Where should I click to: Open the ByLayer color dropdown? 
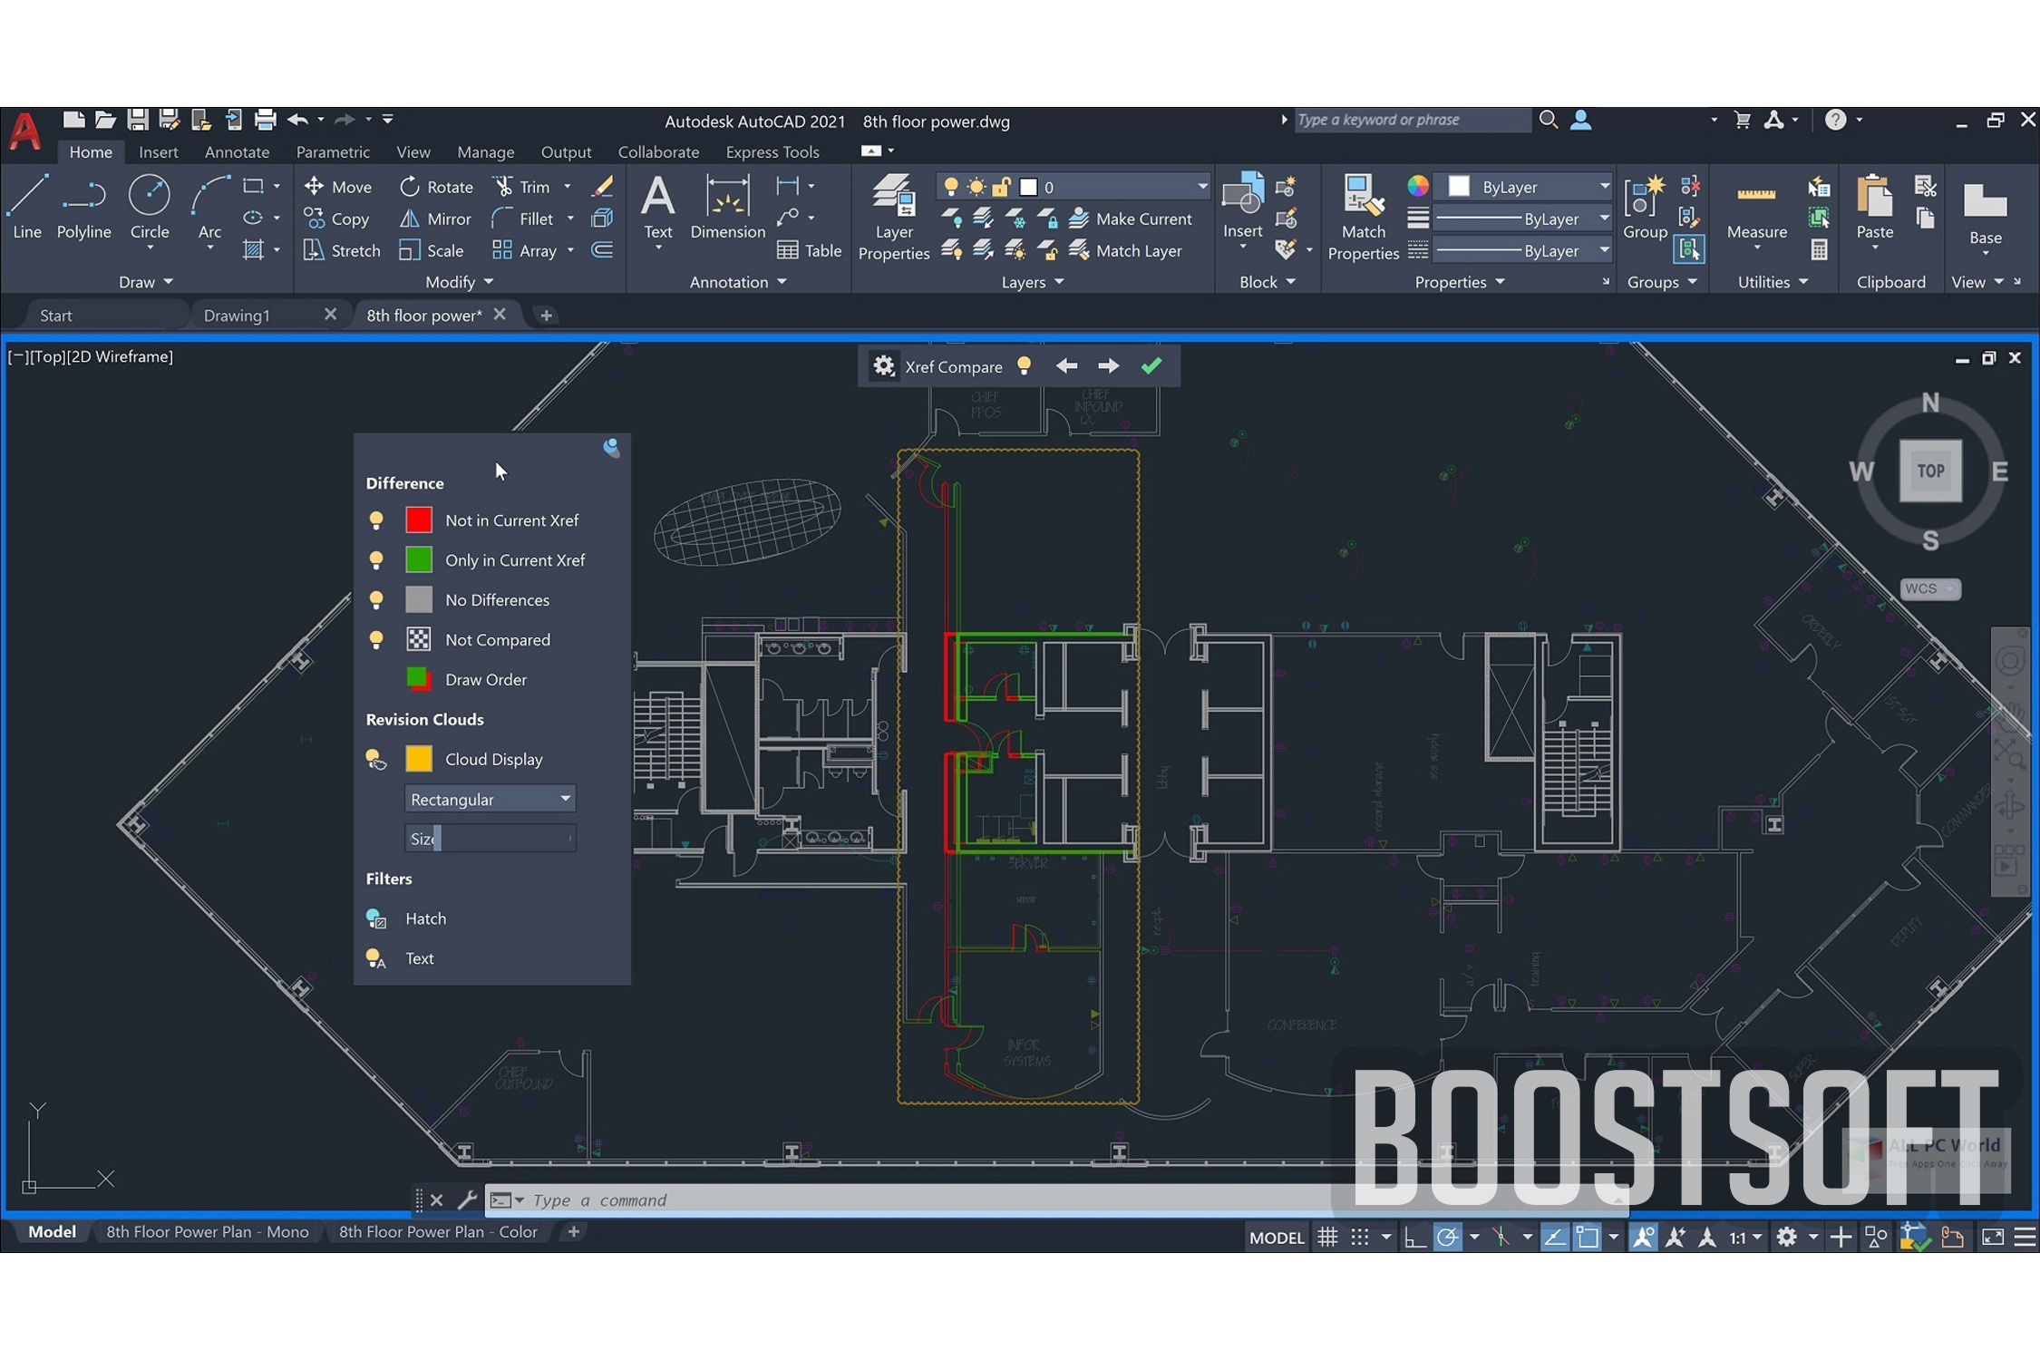1605,186
